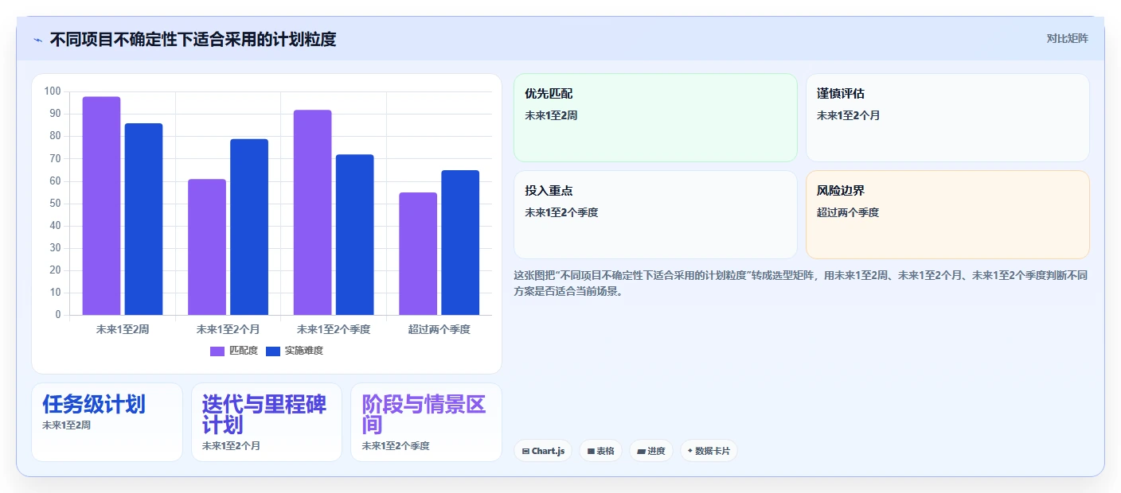This screenshot has height=493, width=1121.
Task: Click the x-axis label 未来1至2个季度
Action: click(x=334, y=329)
